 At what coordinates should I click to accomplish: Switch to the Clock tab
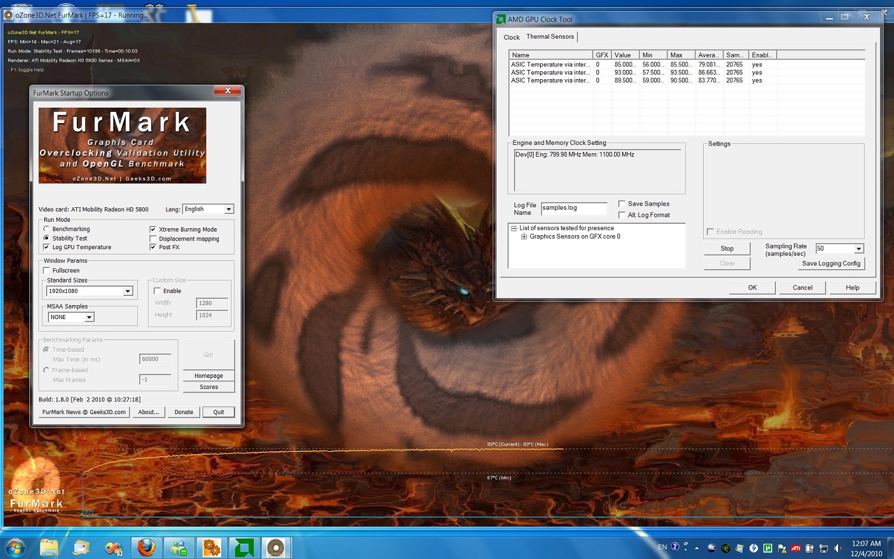pos(512,37)
